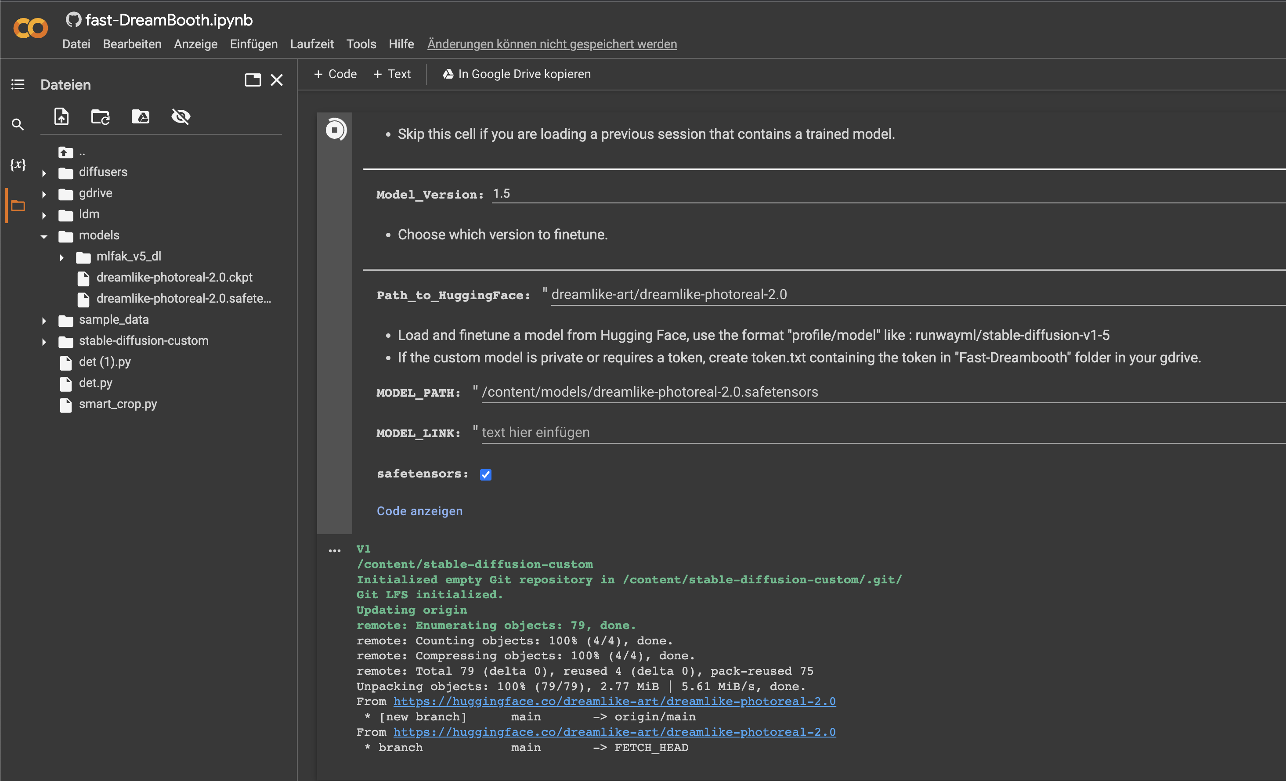Collapse the models folder

point(44,236)
